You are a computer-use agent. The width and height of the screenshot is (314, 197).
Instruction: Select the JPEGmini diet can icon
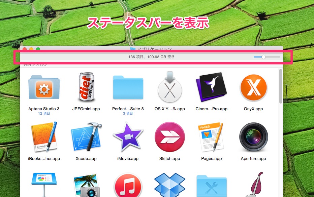coord(86,87)
